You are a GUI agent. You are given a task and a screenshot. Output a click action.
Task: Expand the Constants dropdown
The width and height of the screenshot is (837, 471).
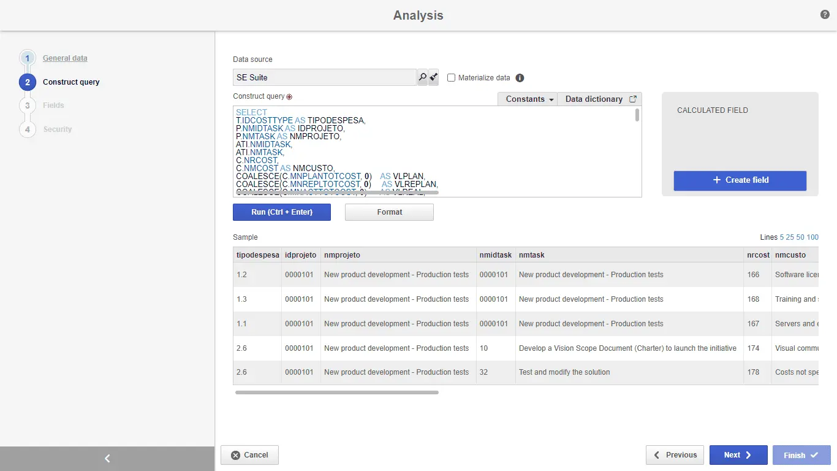(530, 99)
